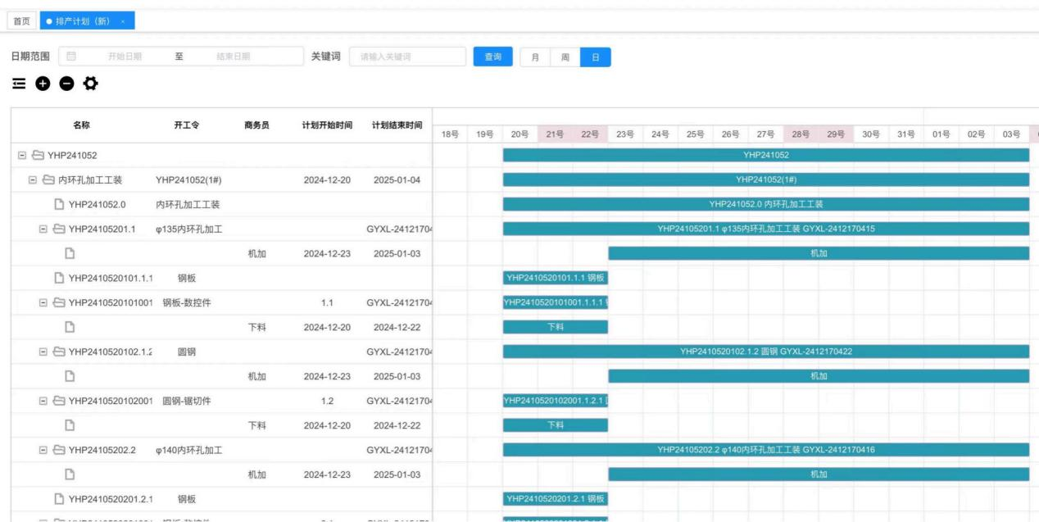Image resolution: width=1039 pixels, height=522 pixels.
Task: Select the 日 (day) view option
Action: (x=596, y=57)
